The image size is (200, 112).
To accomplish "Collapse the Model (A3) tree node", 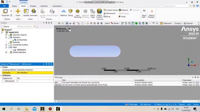I will [2, 32].
